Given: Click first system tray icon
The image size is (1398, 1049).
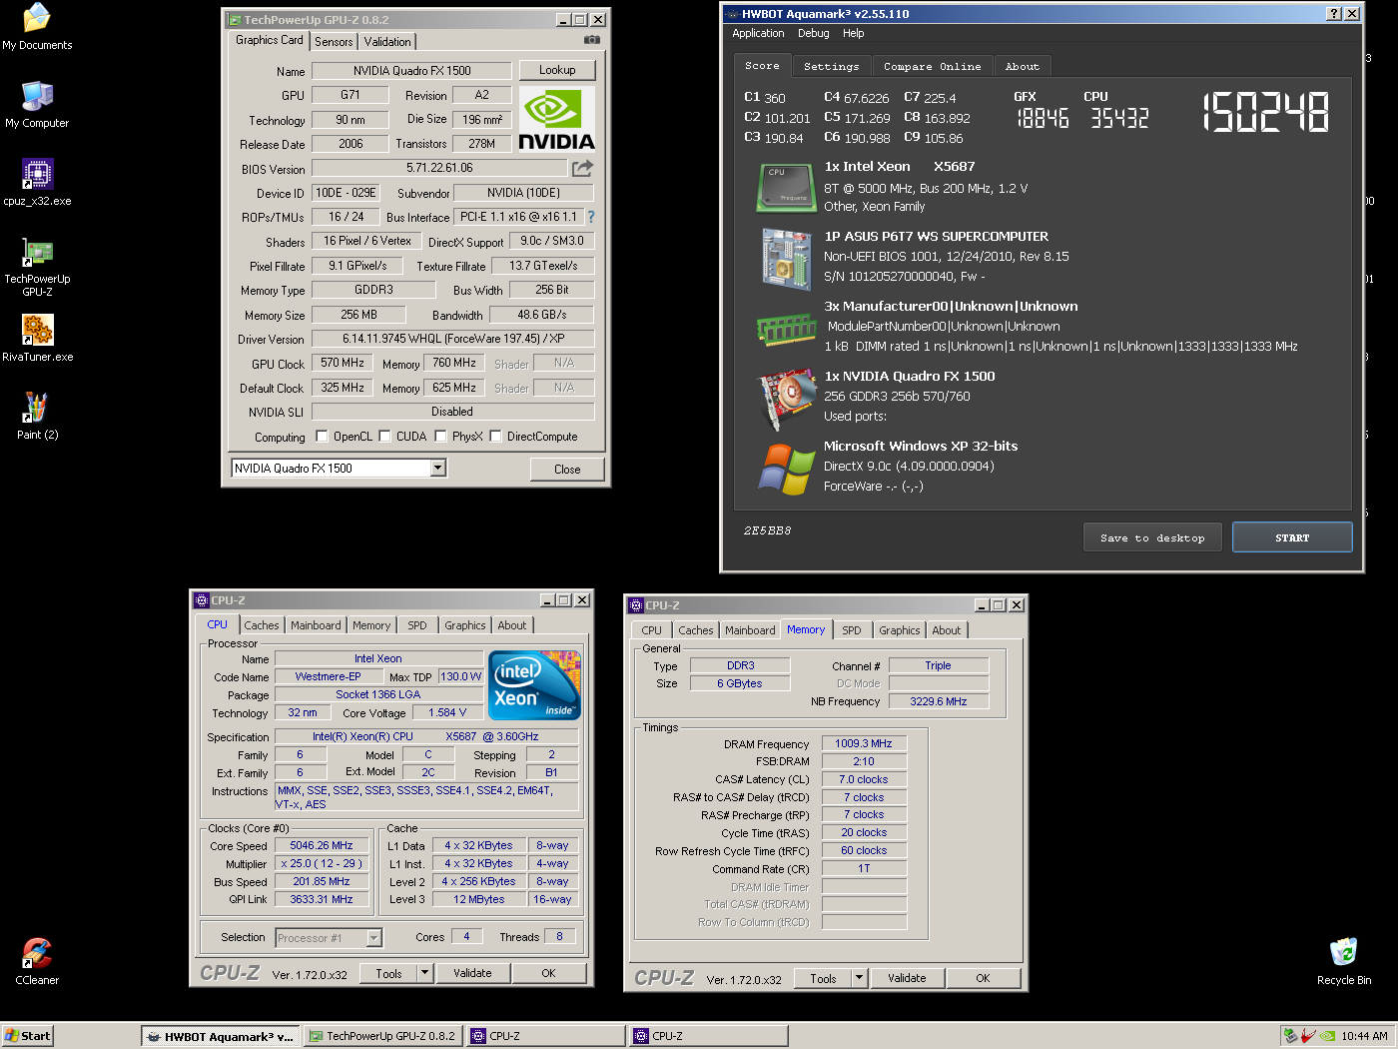Looking at the screenshot, I should pyautogui.click(x=1290, y=1036).
